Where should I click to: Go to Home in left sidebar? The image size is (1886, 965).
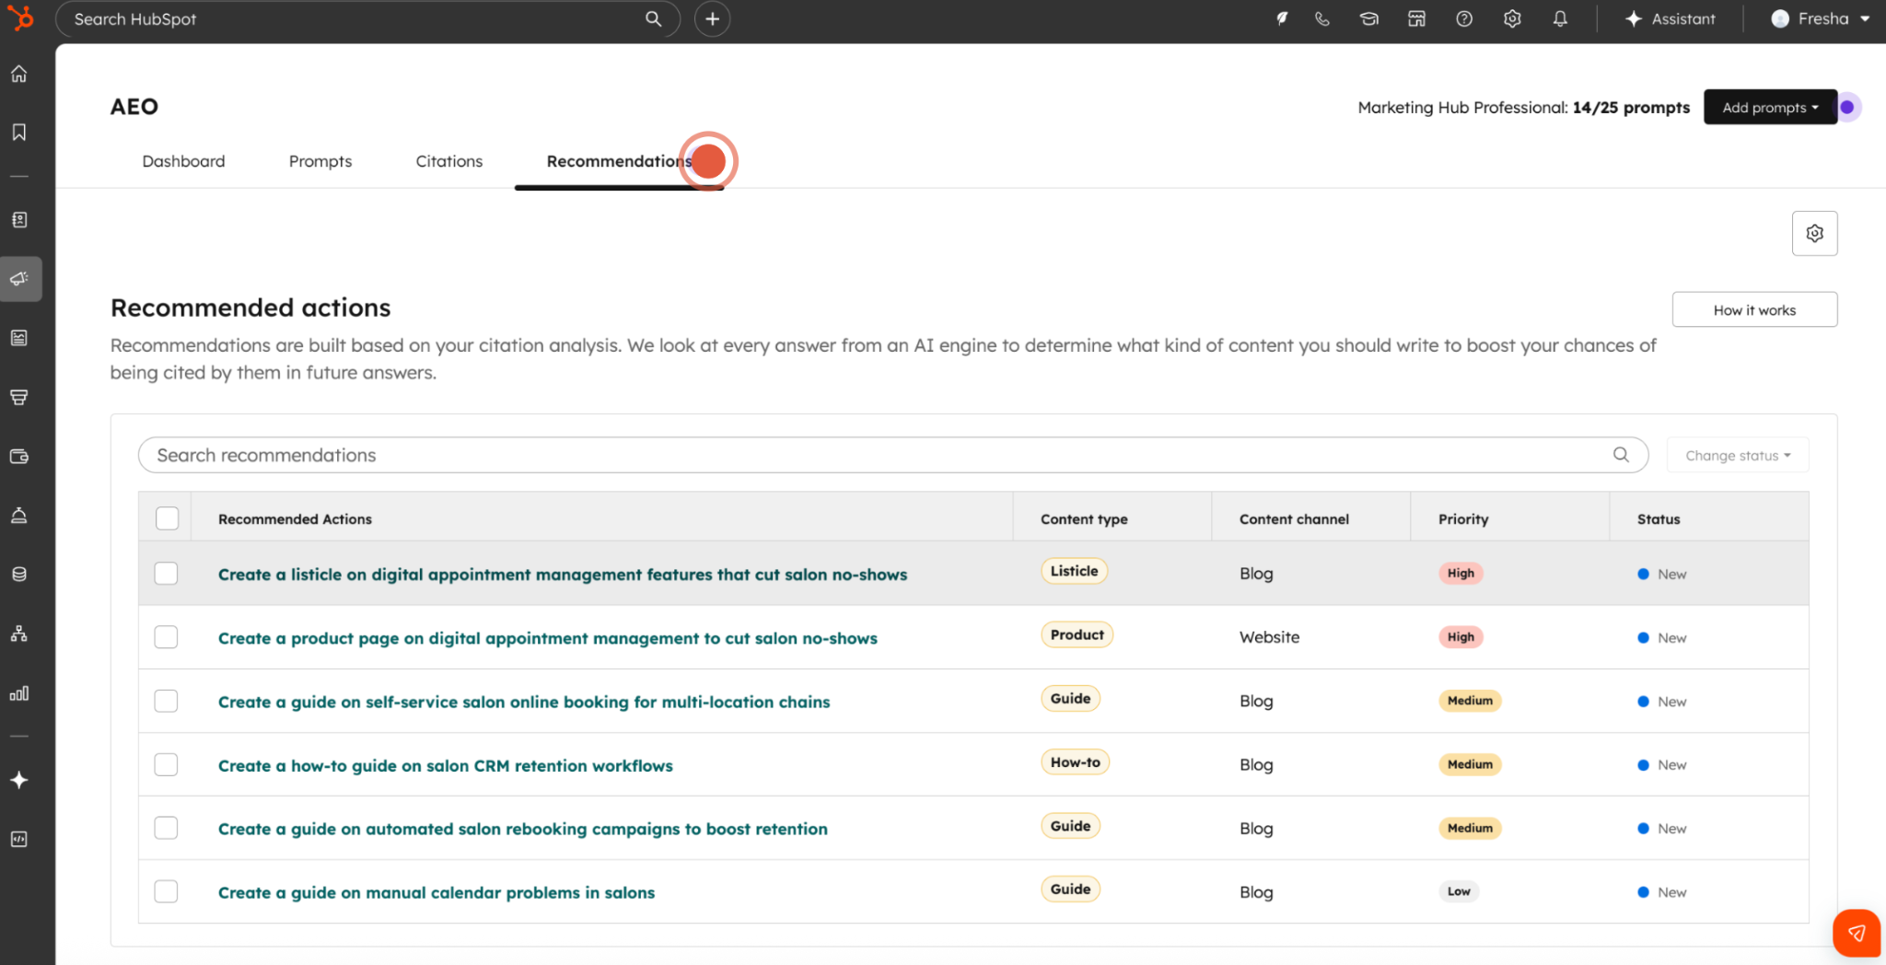(19, 74)
